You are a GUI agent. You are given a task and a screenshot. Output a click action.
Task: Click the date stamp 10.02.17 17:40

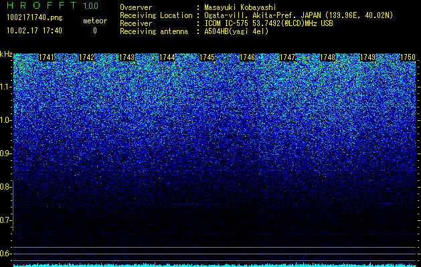point(34,31)
